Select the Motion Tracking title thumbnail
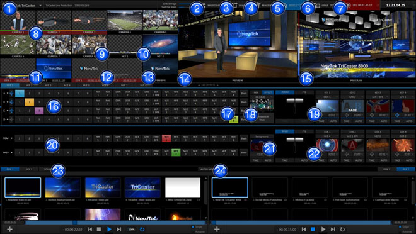The image size is (416, 234). tap(309, 187)
